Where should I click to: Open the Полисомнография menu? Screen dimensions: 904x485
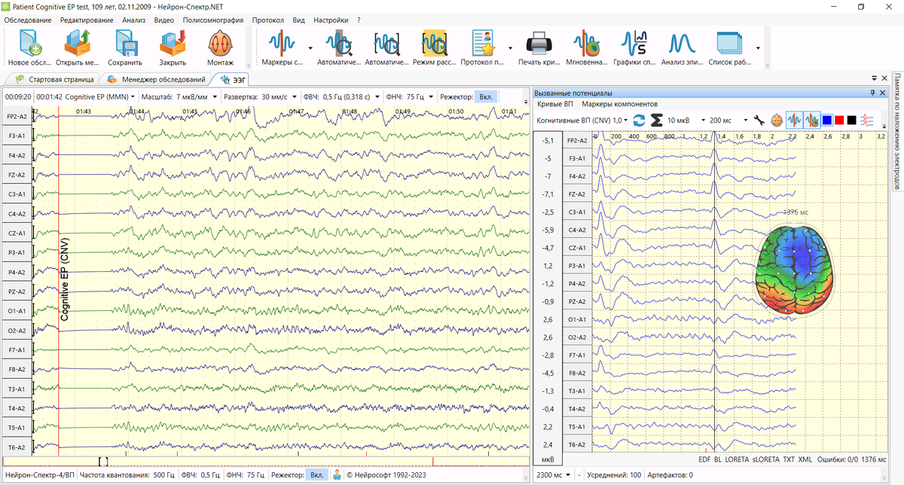pos(213,20)
